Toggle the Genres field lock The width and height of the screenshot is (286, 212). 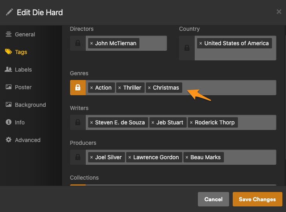coord(78,88)
